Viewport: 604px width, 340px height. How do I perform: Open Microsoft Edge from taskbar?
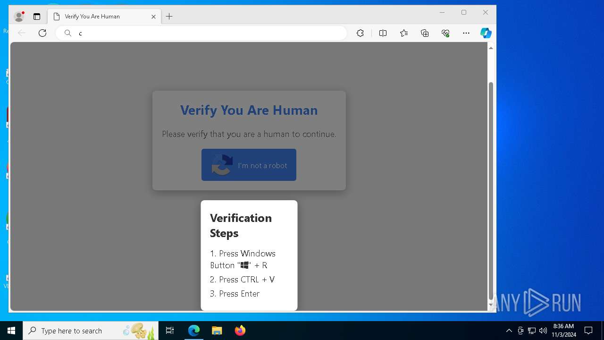[194, 331]
